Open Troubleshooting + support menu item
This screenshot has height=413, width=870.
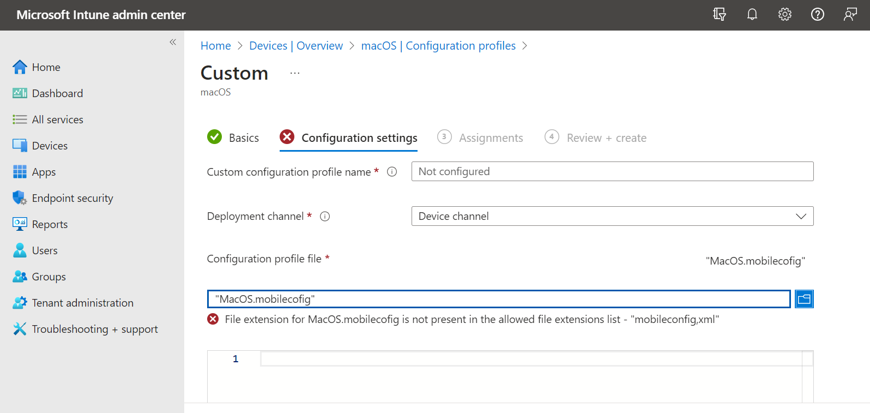click(x=95, y=329)
